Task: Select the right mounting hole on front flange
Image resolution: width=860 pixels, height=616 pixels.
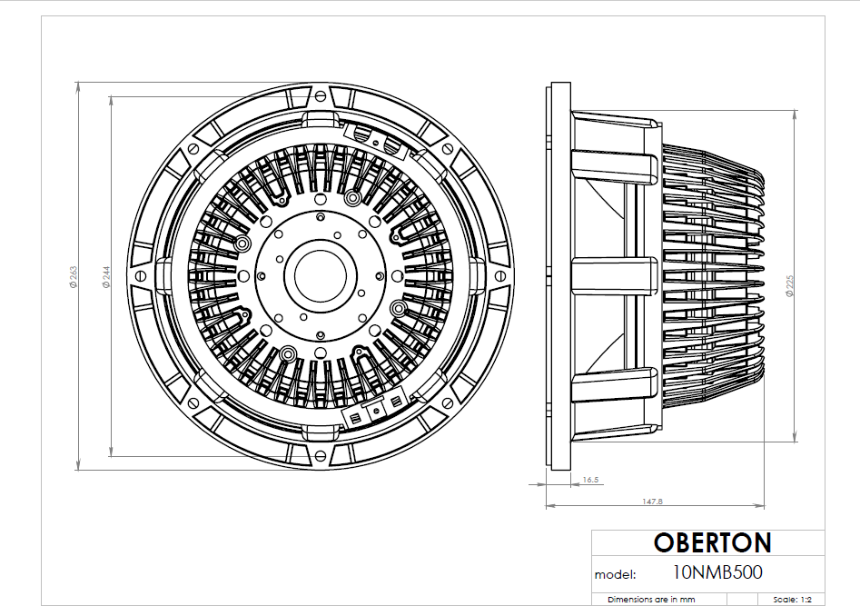Action: (x=500, y=275)
